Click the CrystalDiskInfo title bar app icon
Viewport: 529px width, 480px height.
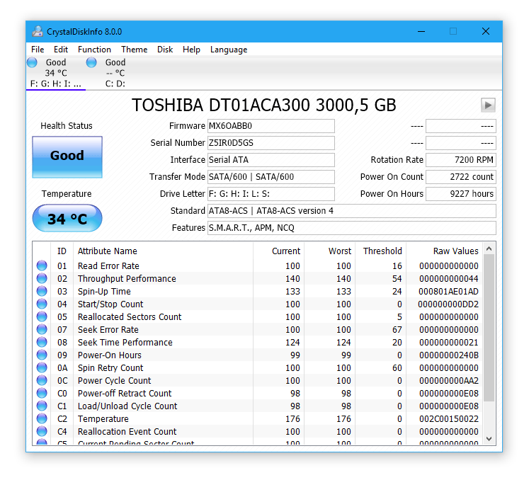(38, 31)
